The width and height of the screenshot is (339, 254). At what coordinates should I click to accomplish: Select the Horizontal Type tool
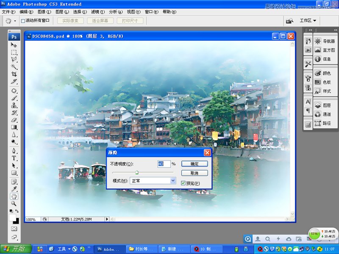[14, 159]
